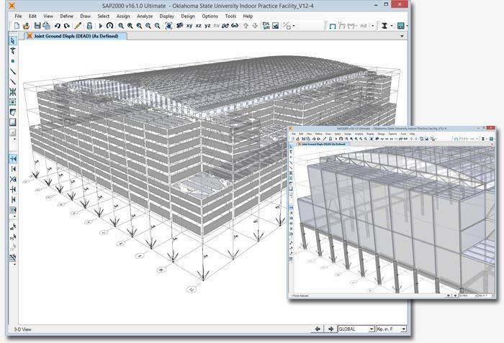Image resolution: width=504 pixels, height=343 pixels.
Task: Toggle snap to points icon in side toolbar
Action: 13,159
